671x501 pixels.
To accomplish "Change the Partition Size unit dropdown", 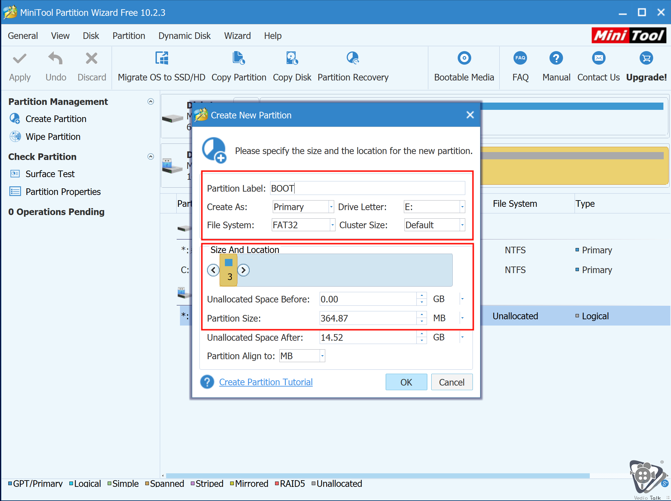I will point(462,318).
